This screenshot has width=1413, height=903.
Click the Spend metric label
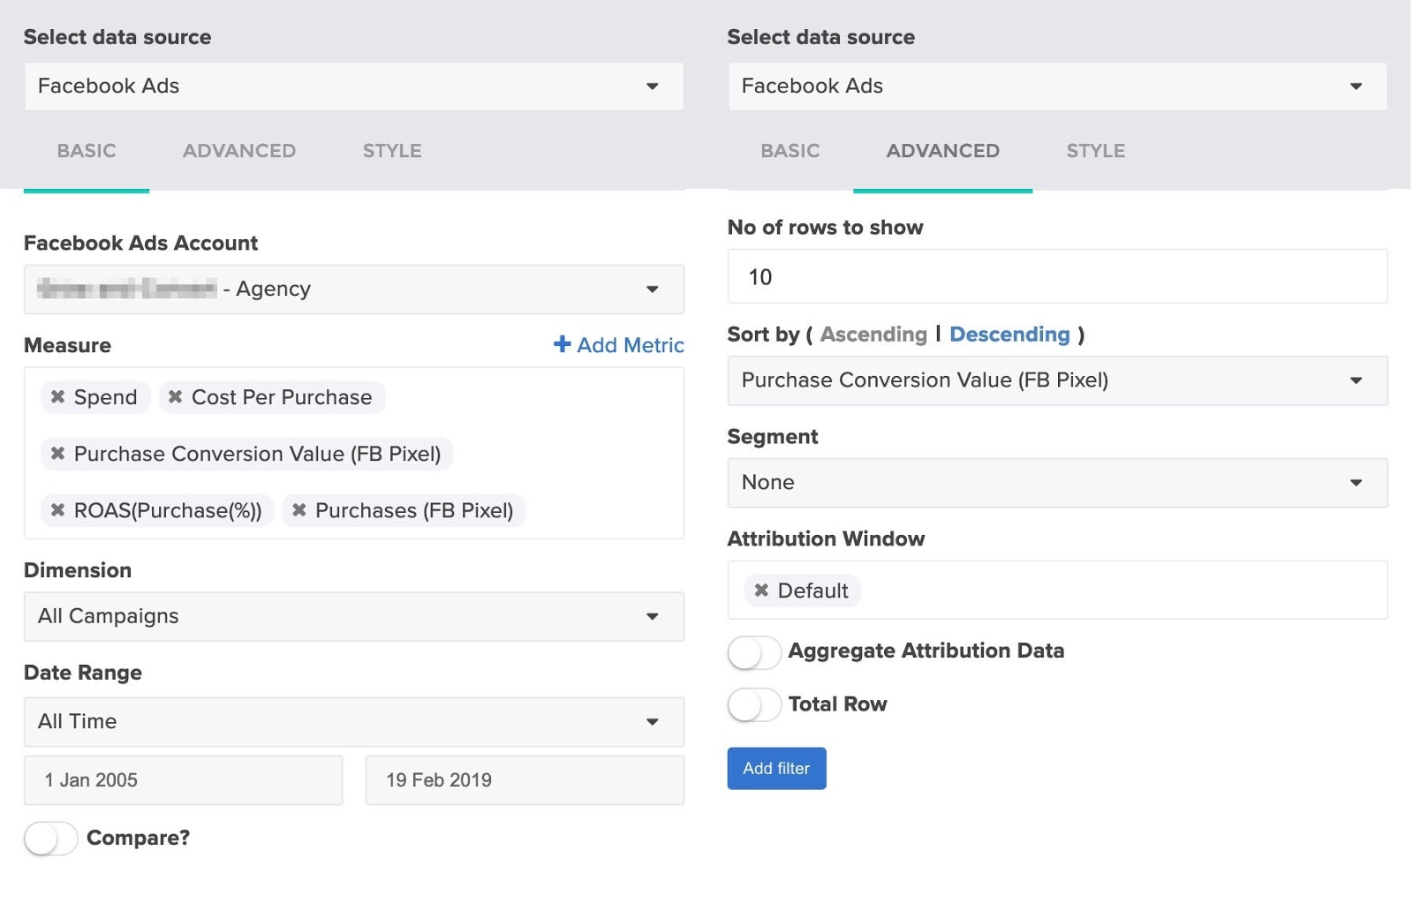[x=105, y=397]
